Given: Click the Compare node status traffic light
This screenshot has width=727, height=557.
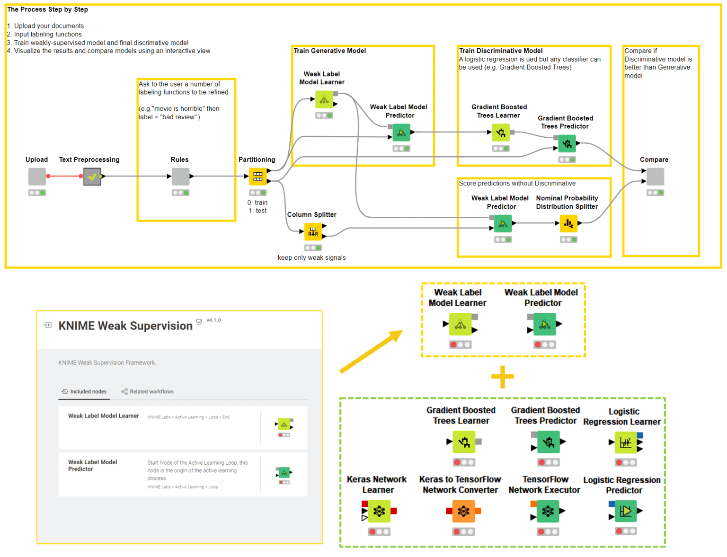Looking at the screenshot, I should 655,193.
